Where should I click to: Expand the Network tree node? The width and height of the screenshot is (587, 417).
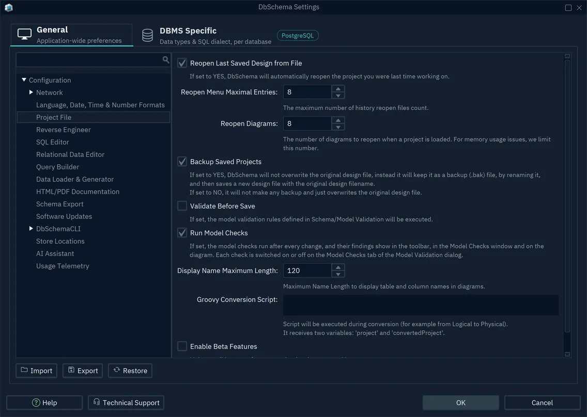(31, 92)
